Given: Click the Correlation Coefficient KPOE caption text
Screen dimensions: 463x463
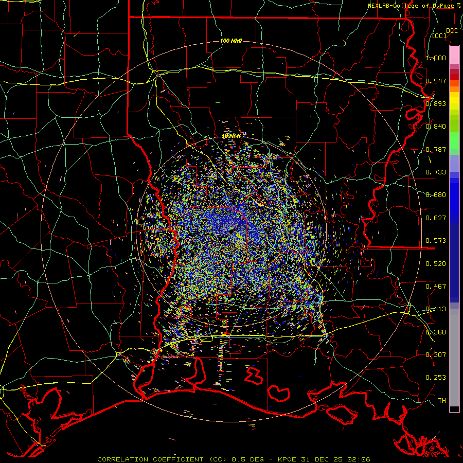Looking at the screenshot, I should click(x=234, y=459).
